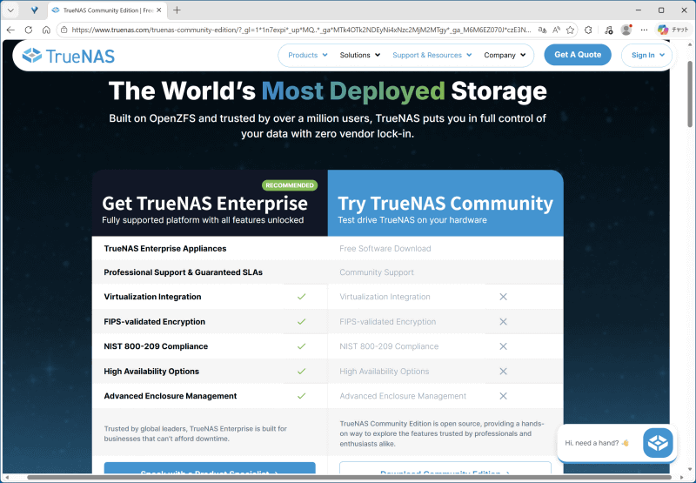Click the browser address bar URL
Viewport: 696px width, 483px height.
(301, 30)
